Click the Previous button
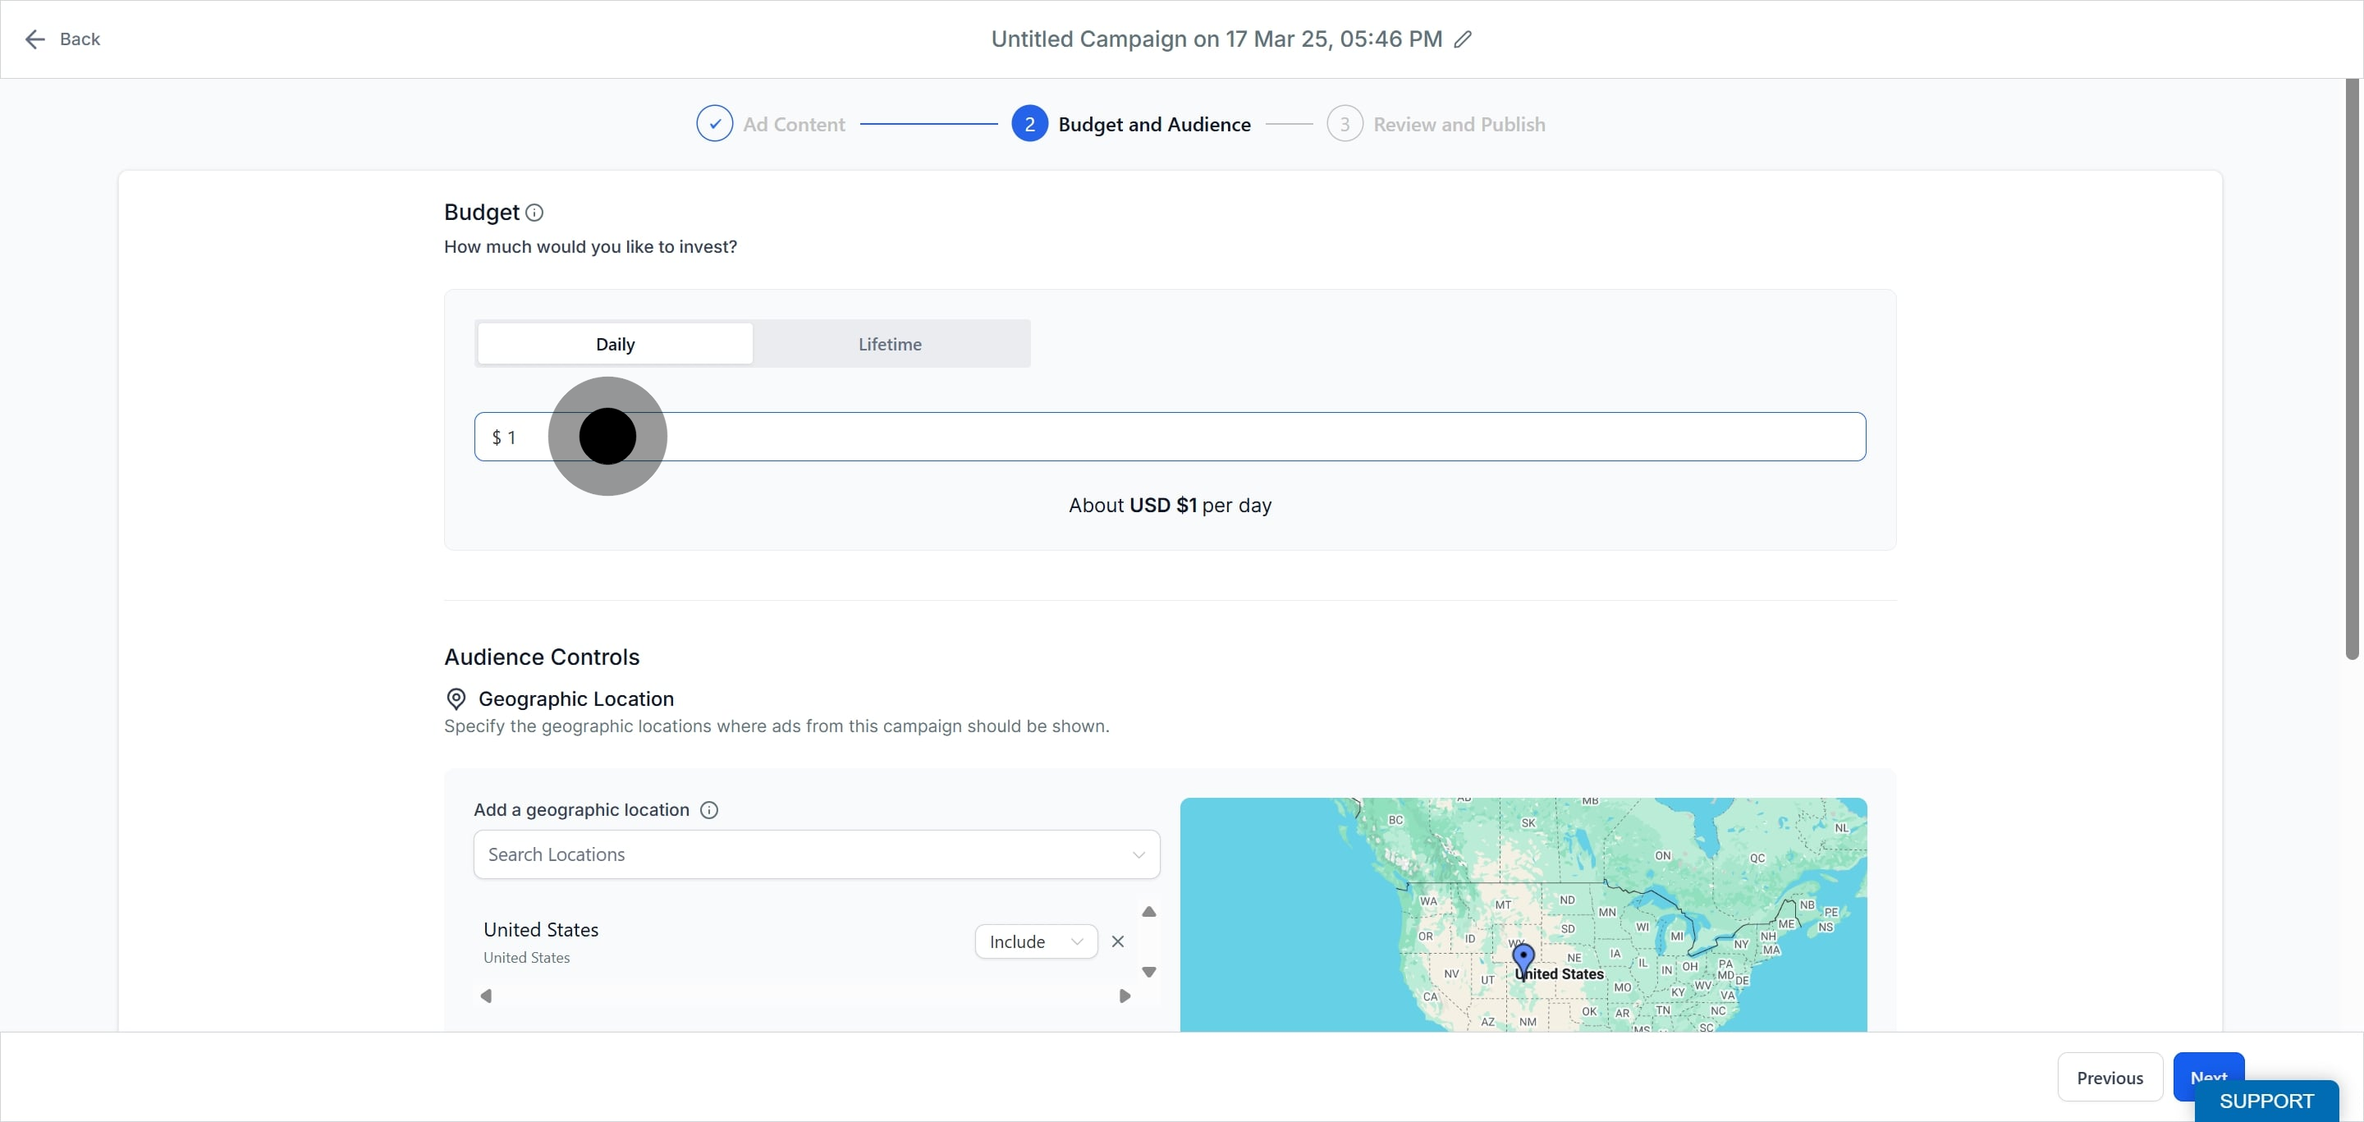2364x1122 pixels. 2109,1078
